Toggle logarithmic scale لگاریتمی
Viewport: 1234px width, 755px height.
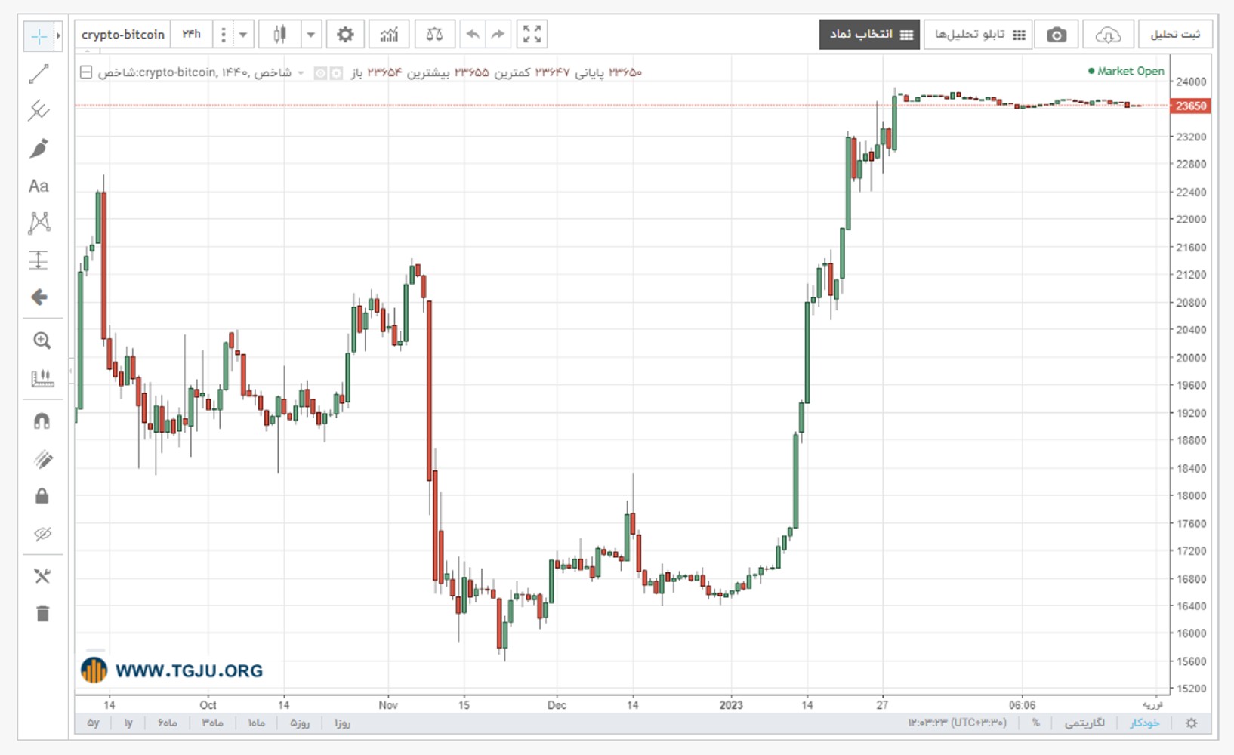pyautogui.click(x=1084, y=723)
